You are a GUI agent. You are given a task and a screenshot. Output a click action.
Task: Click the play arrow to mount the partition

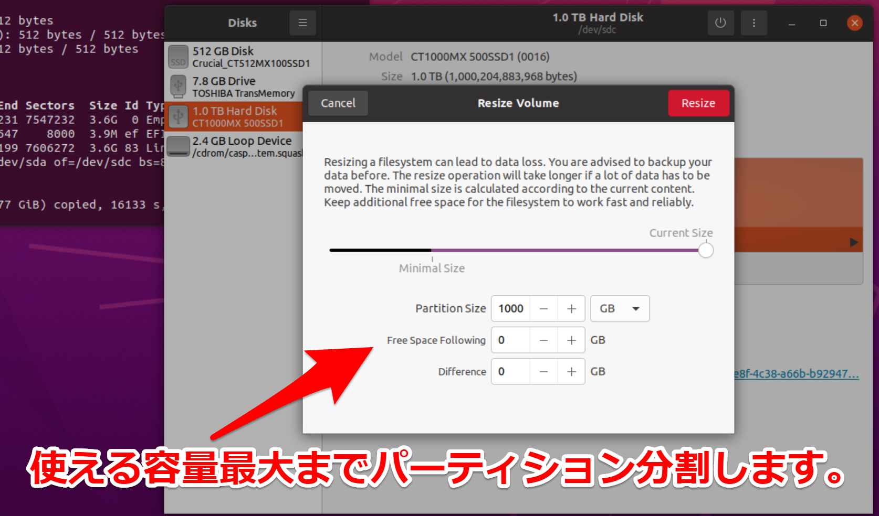coord(855,242)
